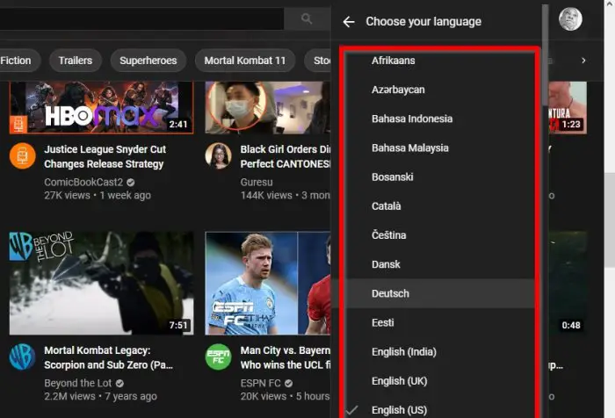This screenshot has width=615, height=418.
Task: Click inside the search input field
Action: 141,18
